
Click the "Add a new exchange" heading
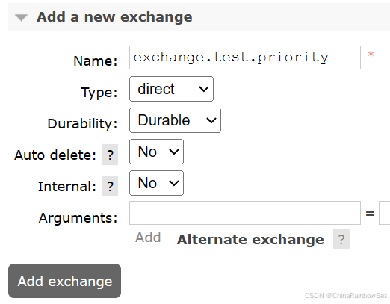click(x=114, y=17)
